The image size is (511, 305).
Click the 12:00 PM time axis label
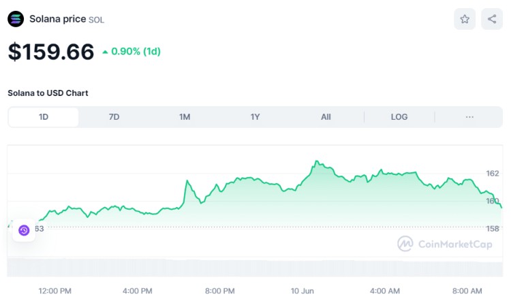click(x=55, y=291)
